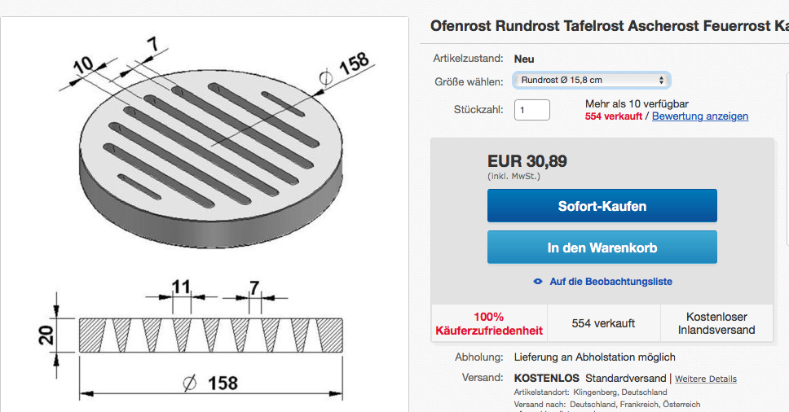
Task: Click the EUR 30,89 price
Action: pyautogui.click(x=527, y=161)
